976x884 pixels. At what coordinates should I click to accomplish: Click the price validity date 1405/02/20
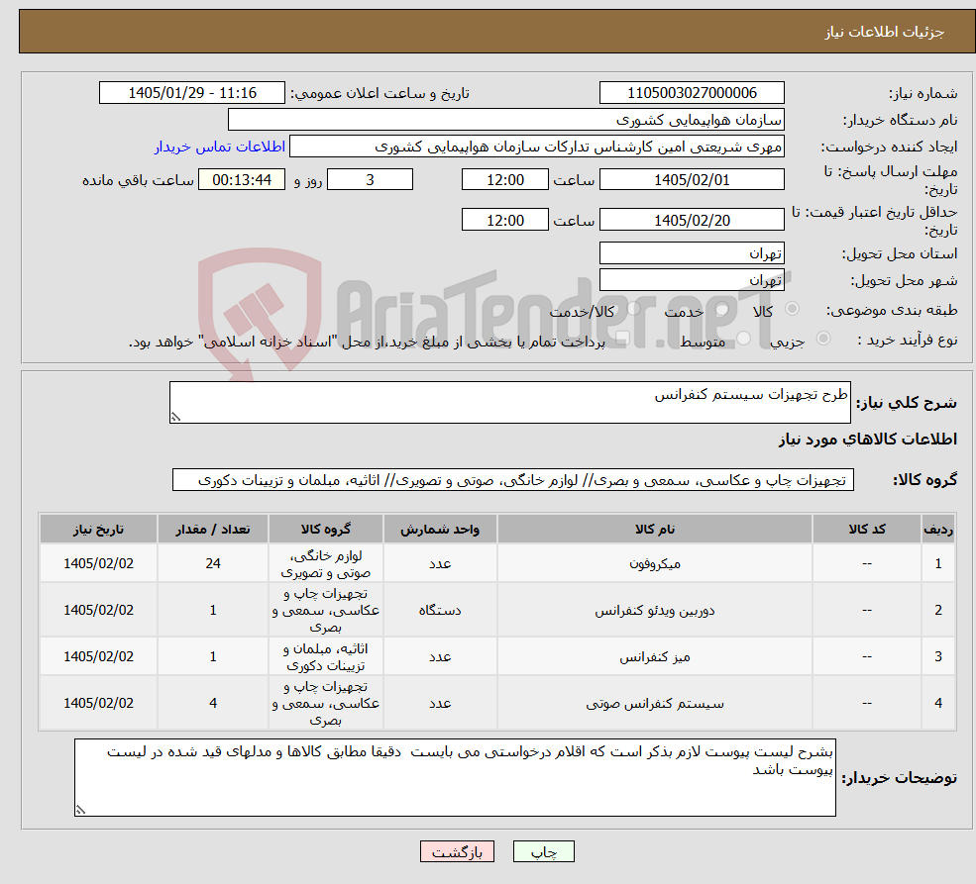[692, 220]
